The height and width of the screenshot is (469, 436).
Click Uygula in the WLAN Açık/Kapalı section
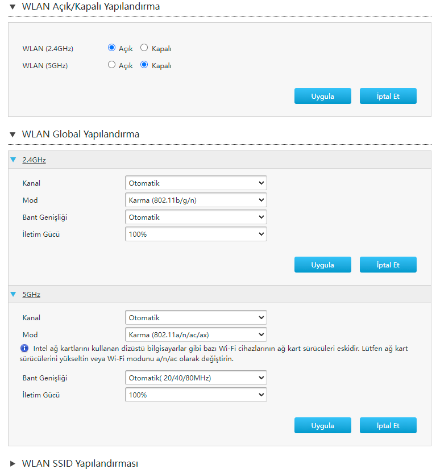[x=322, y=96]
